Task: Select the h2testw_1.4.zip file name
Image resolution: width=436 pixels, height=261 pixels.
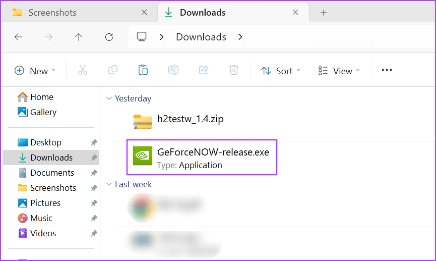Action: click(x=191, y=119)
